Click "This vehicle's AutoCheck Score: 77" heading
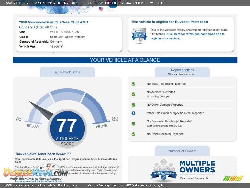 (x=43, y=154)
